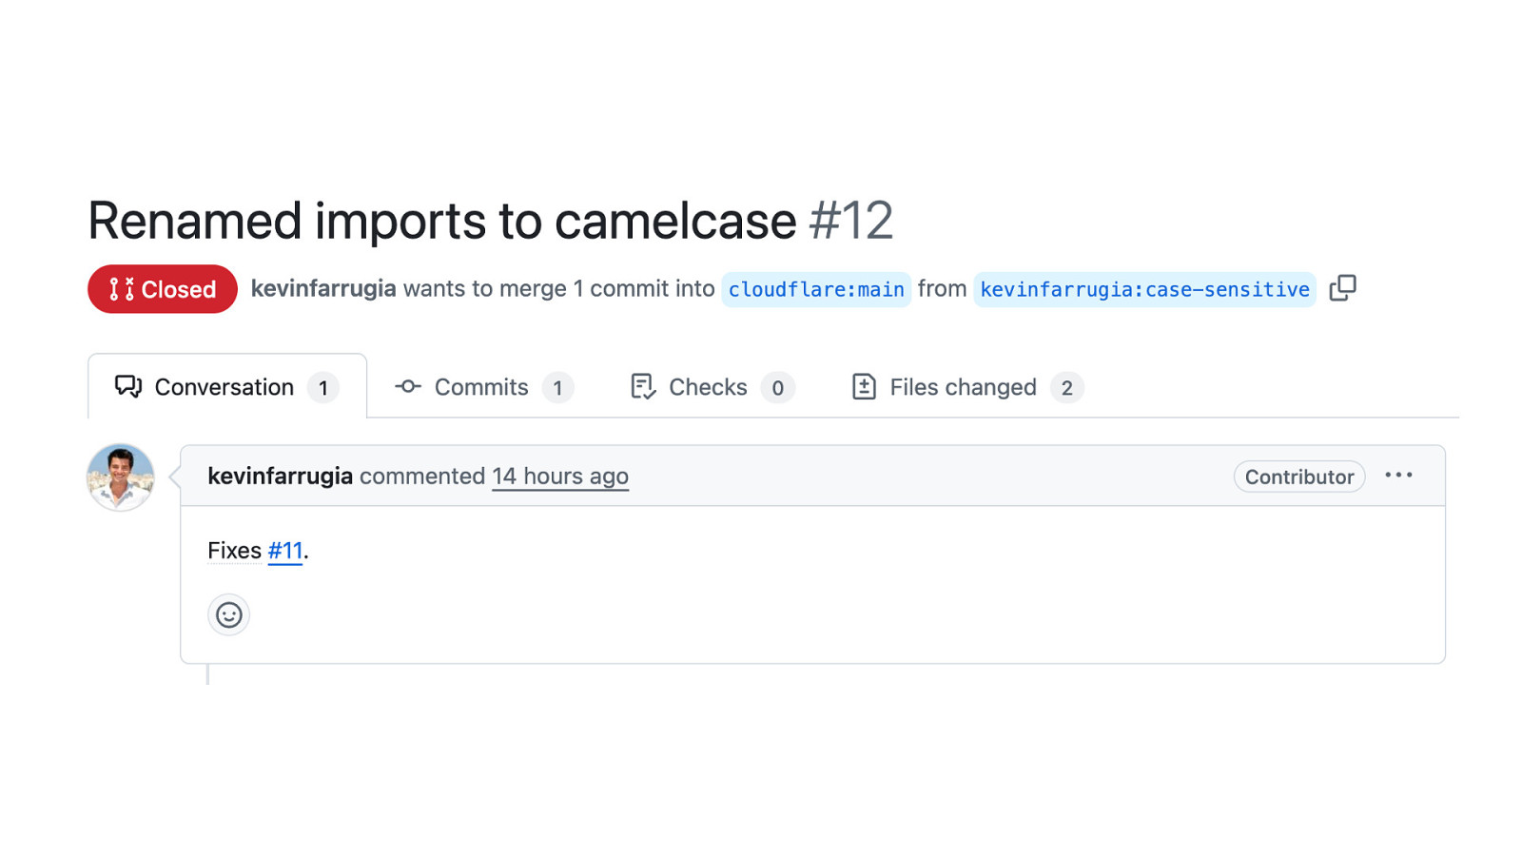Open the Conversation tab

pyautogui.click(x=224, y=387)
